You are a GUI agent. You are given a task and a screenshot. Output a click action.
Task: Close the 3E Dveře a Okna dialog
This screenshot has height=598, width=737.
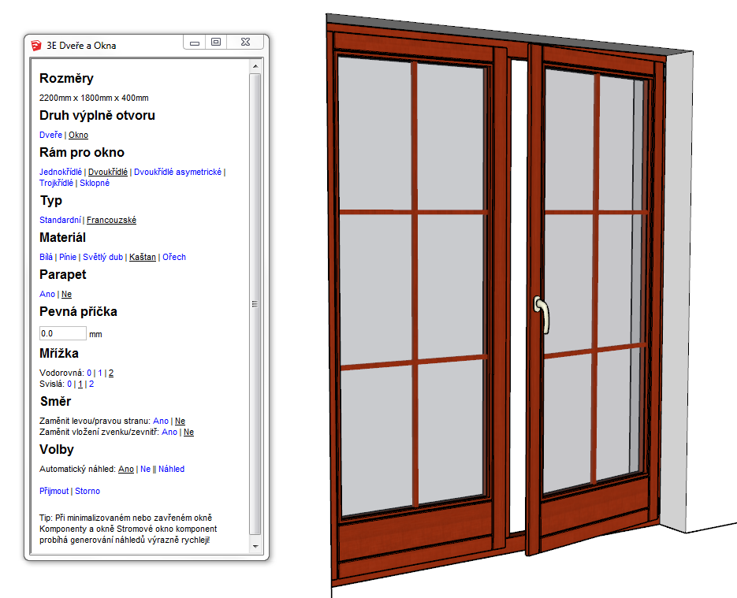point(247,43)
